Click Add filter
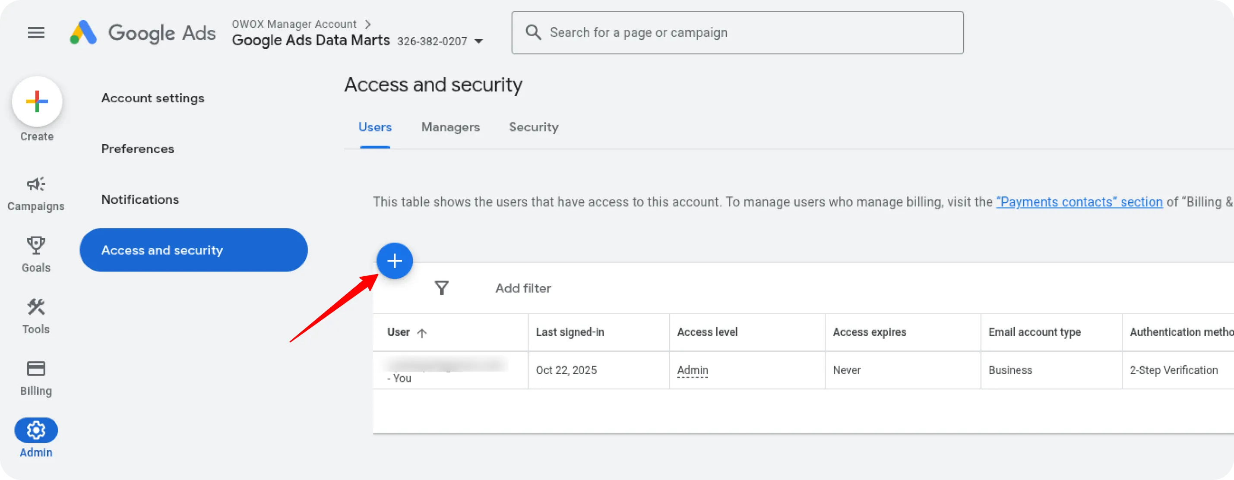The width and height of the screenshot is (1234, 480). tap(522, 288)
